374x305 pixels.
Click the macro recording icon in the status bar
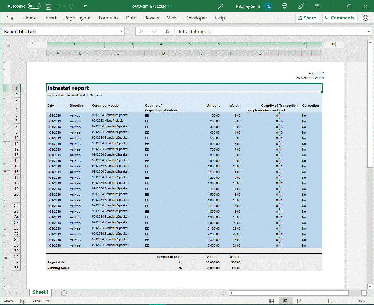(x=23, y=301)
